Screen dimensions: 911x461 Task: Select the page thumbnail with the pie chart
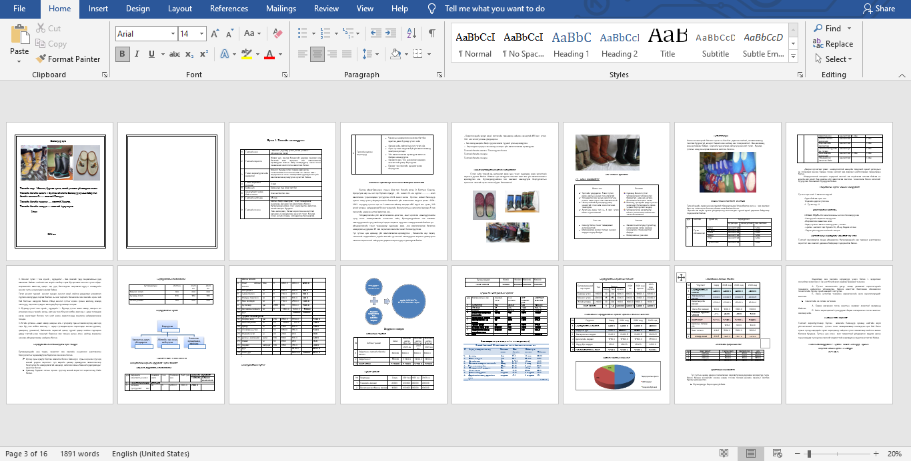(x=616, y=333)
